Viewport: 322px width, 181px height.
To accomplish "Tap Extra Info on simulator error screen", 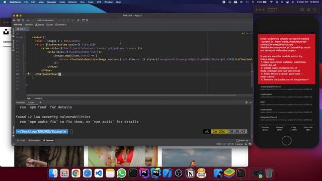I will click(308, 129).
